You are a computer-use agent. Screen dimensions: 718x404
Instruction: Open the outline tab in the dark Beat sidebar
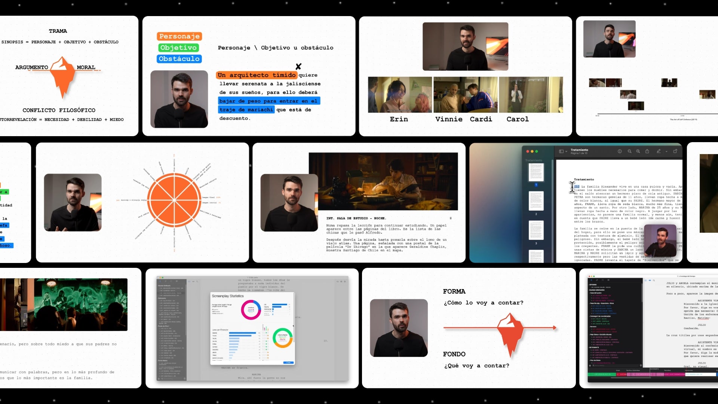point(591,280)
